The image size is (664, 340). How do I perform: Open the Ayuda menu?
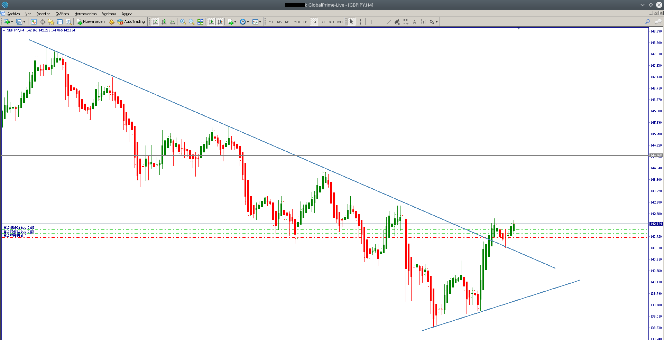coord(127,14)
